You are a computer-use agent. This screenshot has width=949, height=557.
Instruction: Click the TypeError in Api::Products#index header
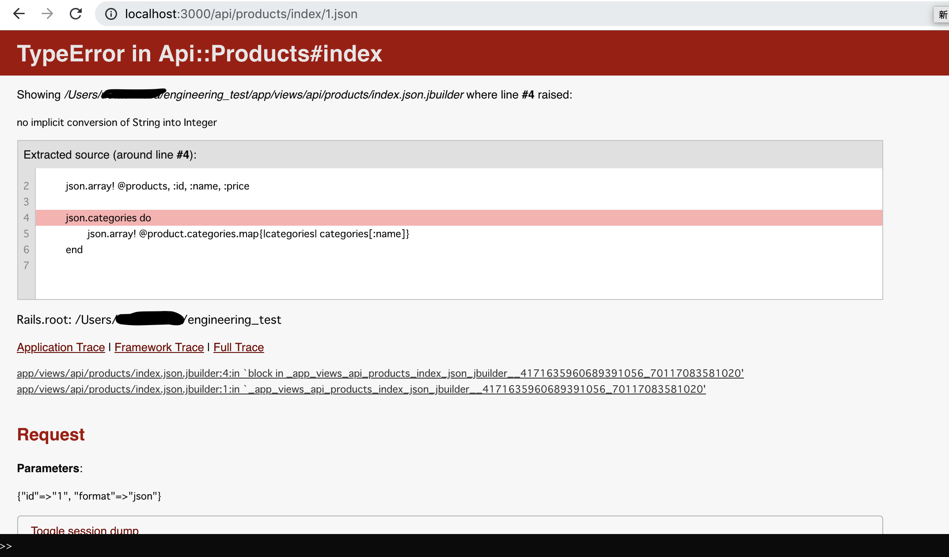[200, 53]
